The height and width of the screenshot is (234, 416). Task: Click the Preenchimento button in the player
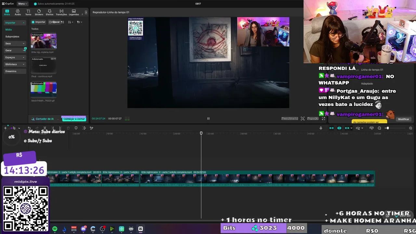coord(290,119)
